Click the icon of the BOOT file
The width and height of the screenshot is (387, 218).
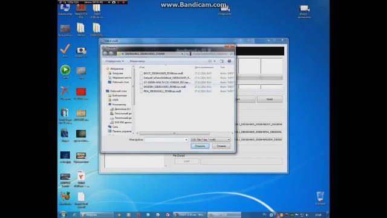(x=141, y=73)
